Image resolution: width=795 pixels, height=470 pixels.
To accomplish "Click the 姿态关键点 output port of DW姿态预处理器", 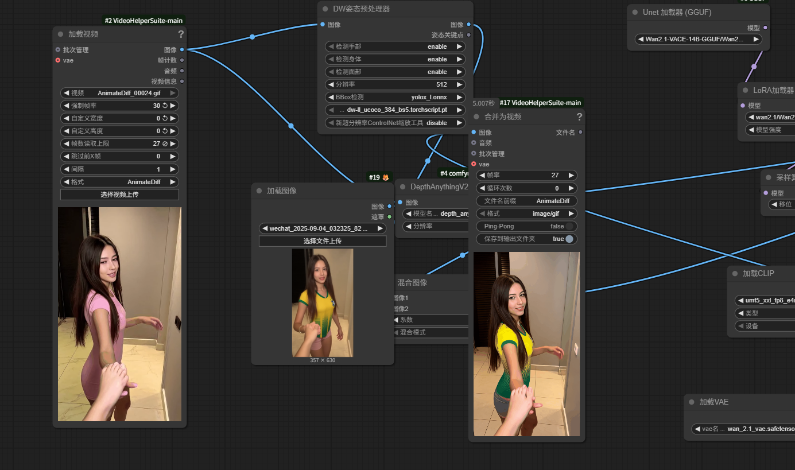I will click(469, 35).
